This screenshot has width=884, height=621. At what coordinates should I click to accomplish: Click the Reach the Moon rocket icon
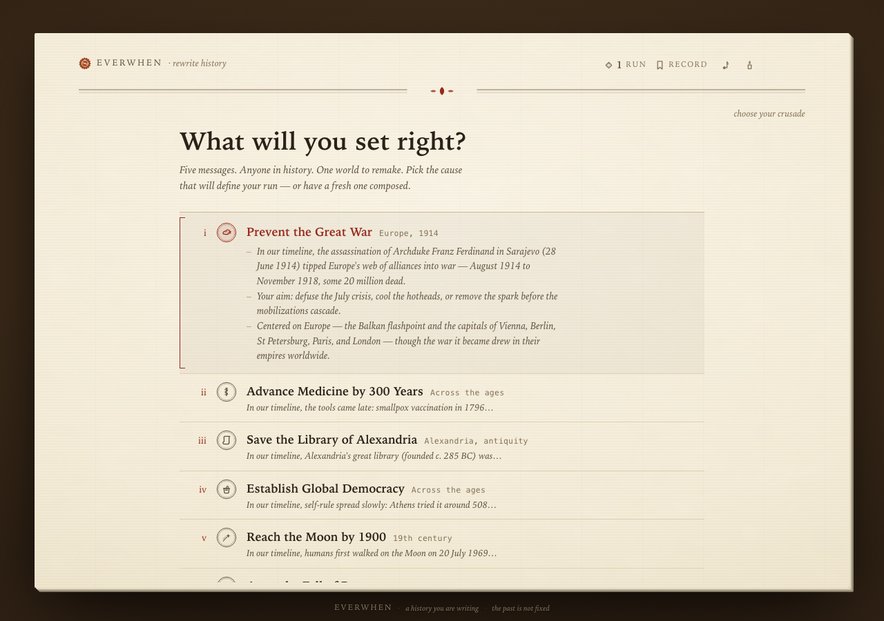click(227, 538)
